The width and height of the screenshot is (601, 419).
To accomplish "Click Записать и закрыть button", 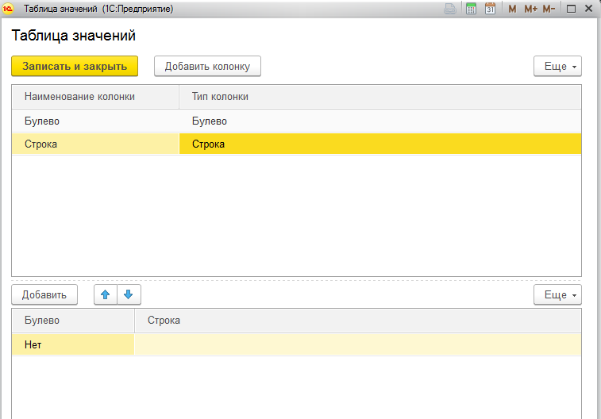I will point(75,66).
